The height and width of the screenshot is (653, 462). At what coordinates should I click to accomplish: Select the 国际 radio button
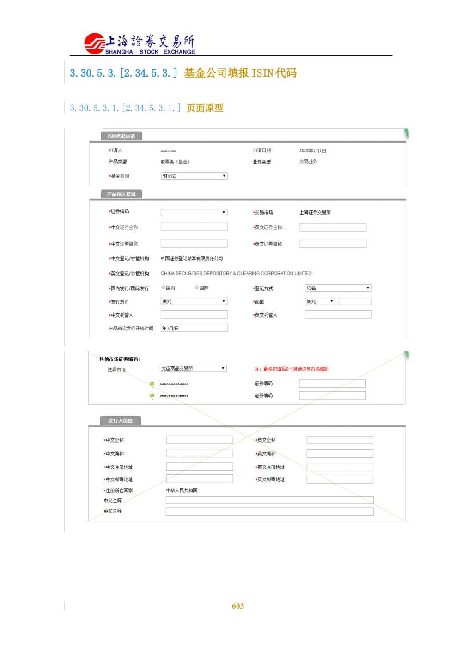196,287
